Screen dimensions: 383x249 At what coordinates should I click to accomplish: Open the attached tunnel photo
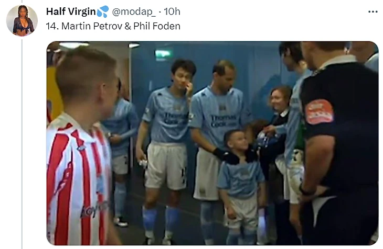coord(212,143)
